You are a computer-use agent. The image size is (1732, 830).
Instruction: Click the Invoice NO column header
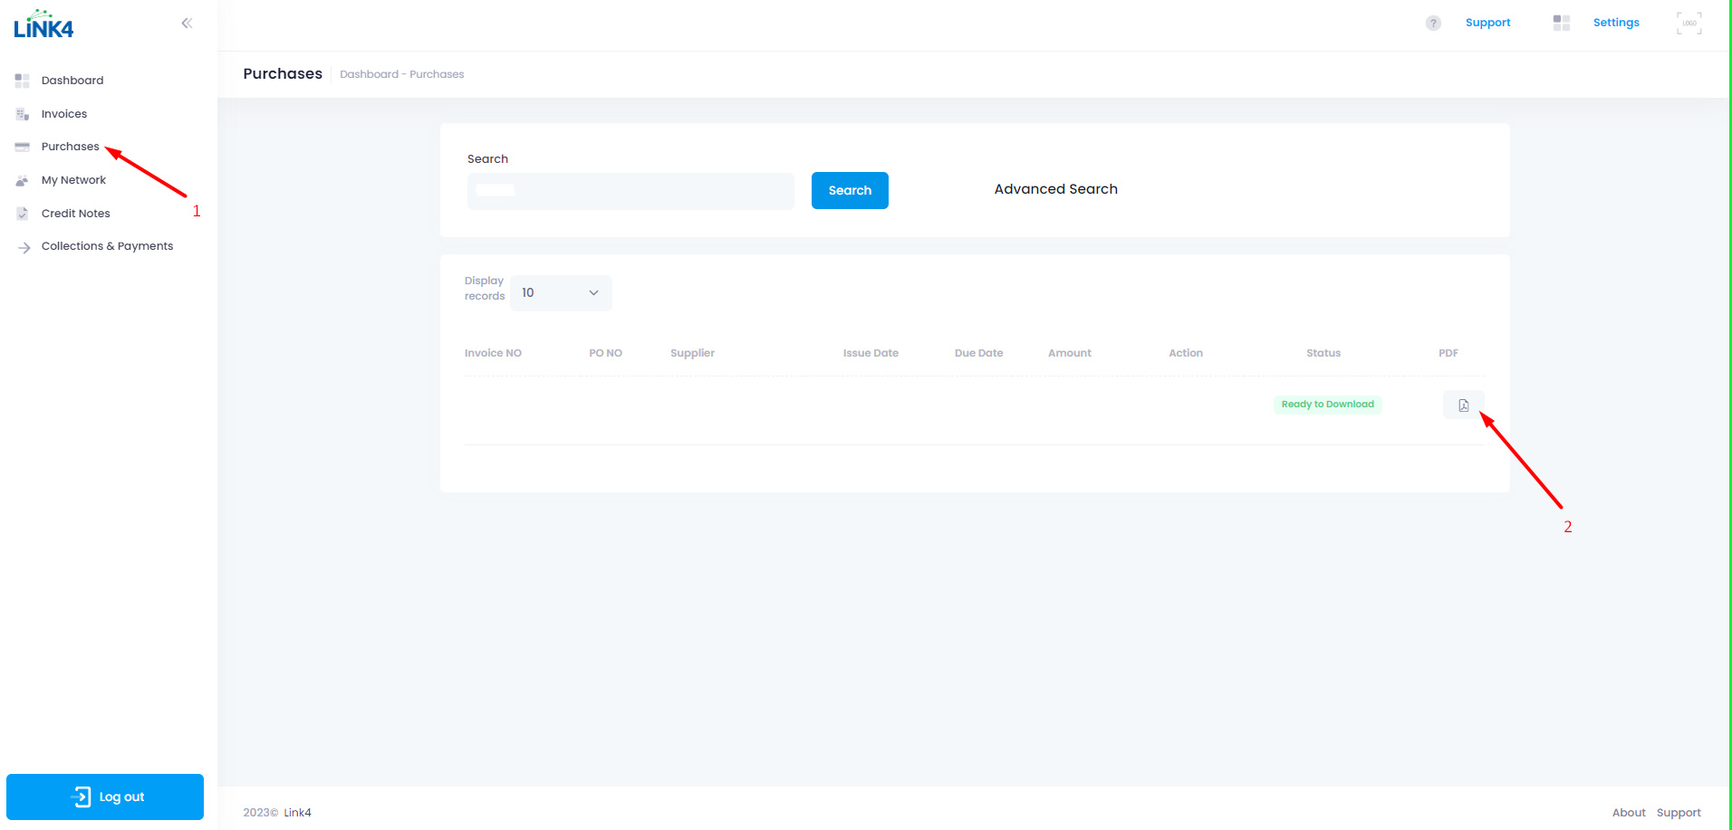click(493, 353)
